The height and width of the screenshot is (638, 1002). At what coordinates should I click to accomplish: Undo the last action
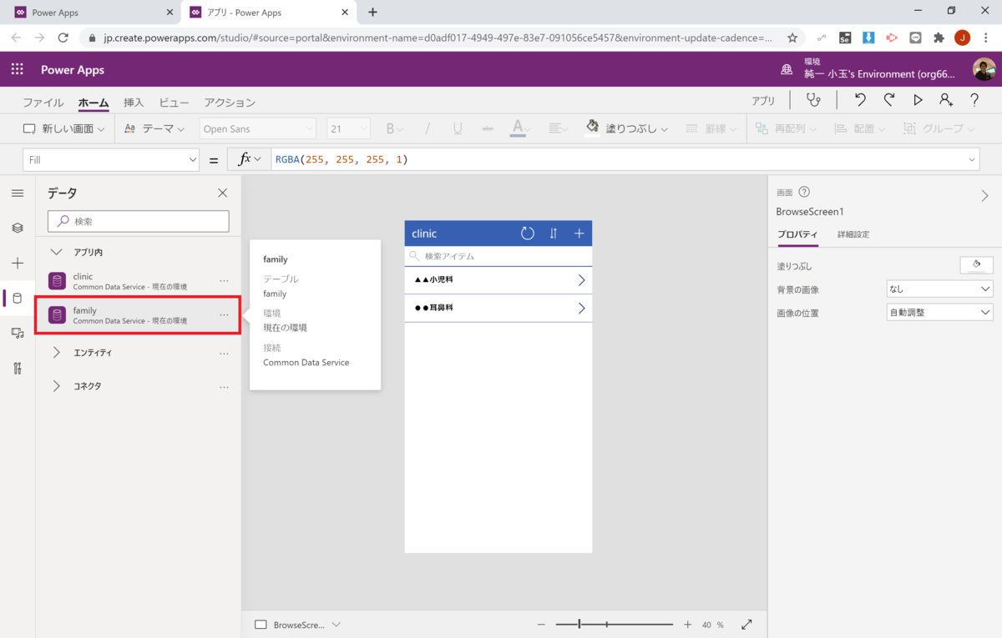click(x=860, y=100)
